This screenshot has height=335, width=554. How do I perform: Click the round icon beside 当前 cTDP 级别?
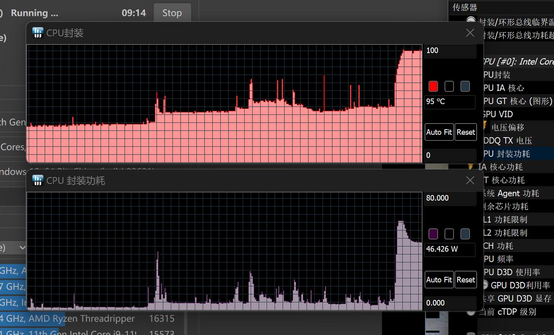[471, 311]
